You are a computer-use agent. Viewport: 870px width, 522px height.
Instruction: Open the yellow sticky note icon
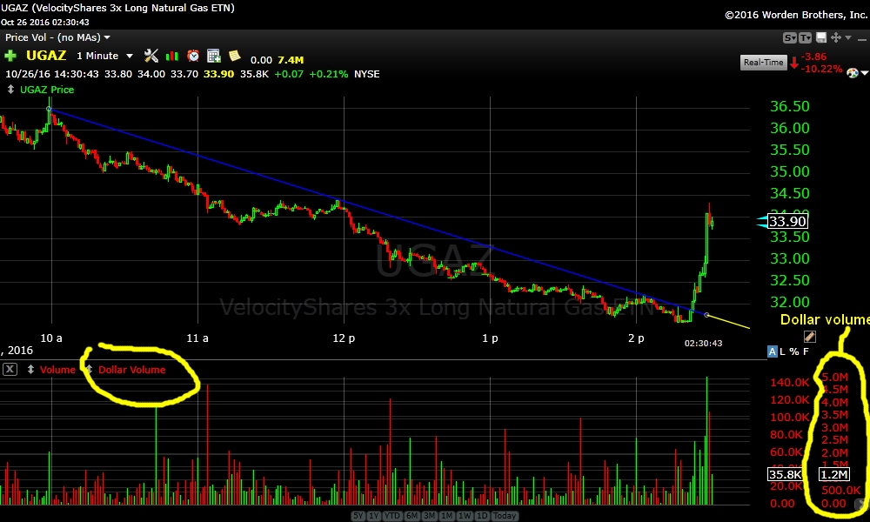[235, 56]
